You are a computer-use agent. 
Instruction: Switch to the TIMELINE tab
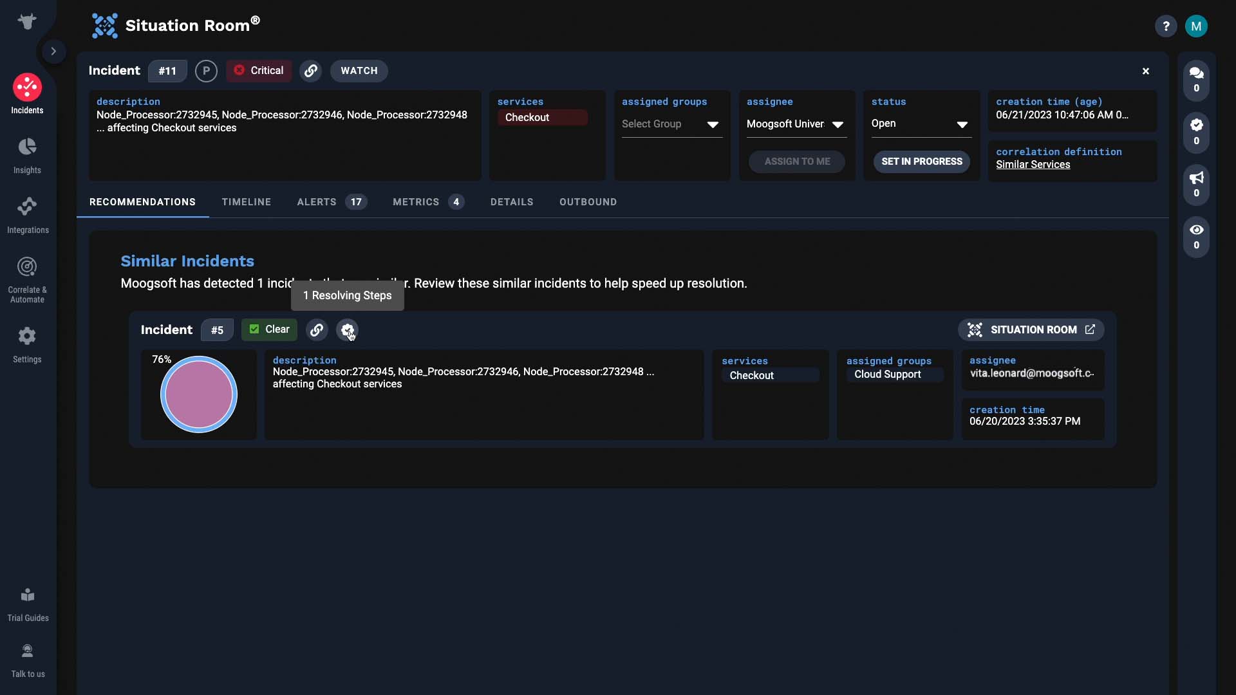(247, 202)
